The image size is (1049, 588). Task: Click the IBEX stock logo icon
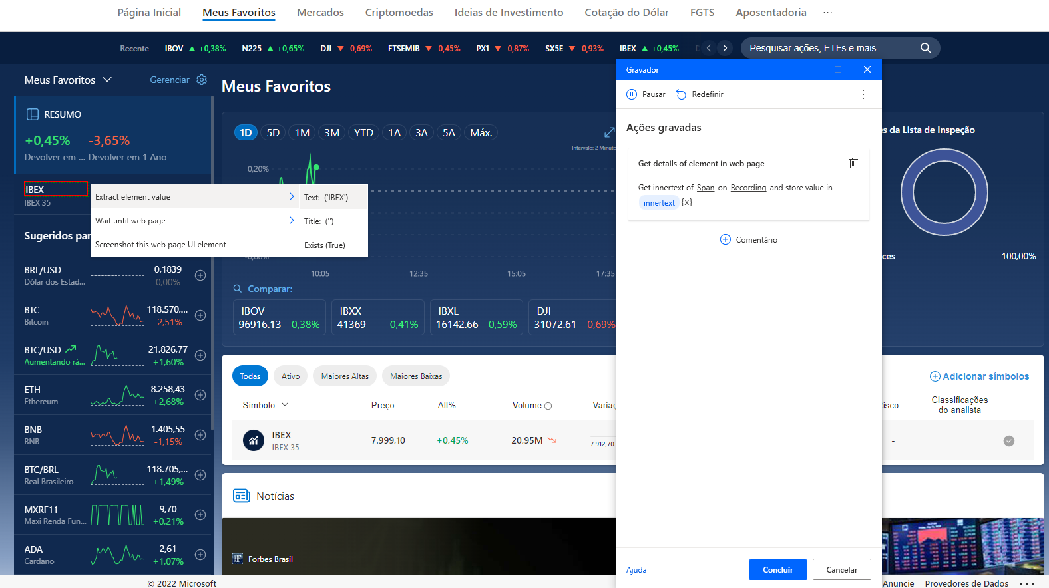click(x=254, y=440)
